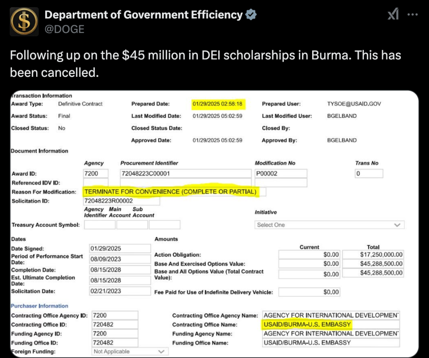The height and width of the screenshot is (358, 429).
Task: Click highlighted Prepared Date 01/29/2025 02:58:18
Action: coord(218,104)
